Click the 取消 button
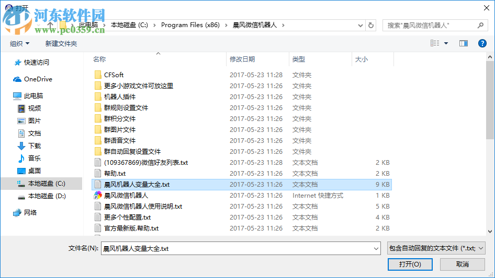 463,264
